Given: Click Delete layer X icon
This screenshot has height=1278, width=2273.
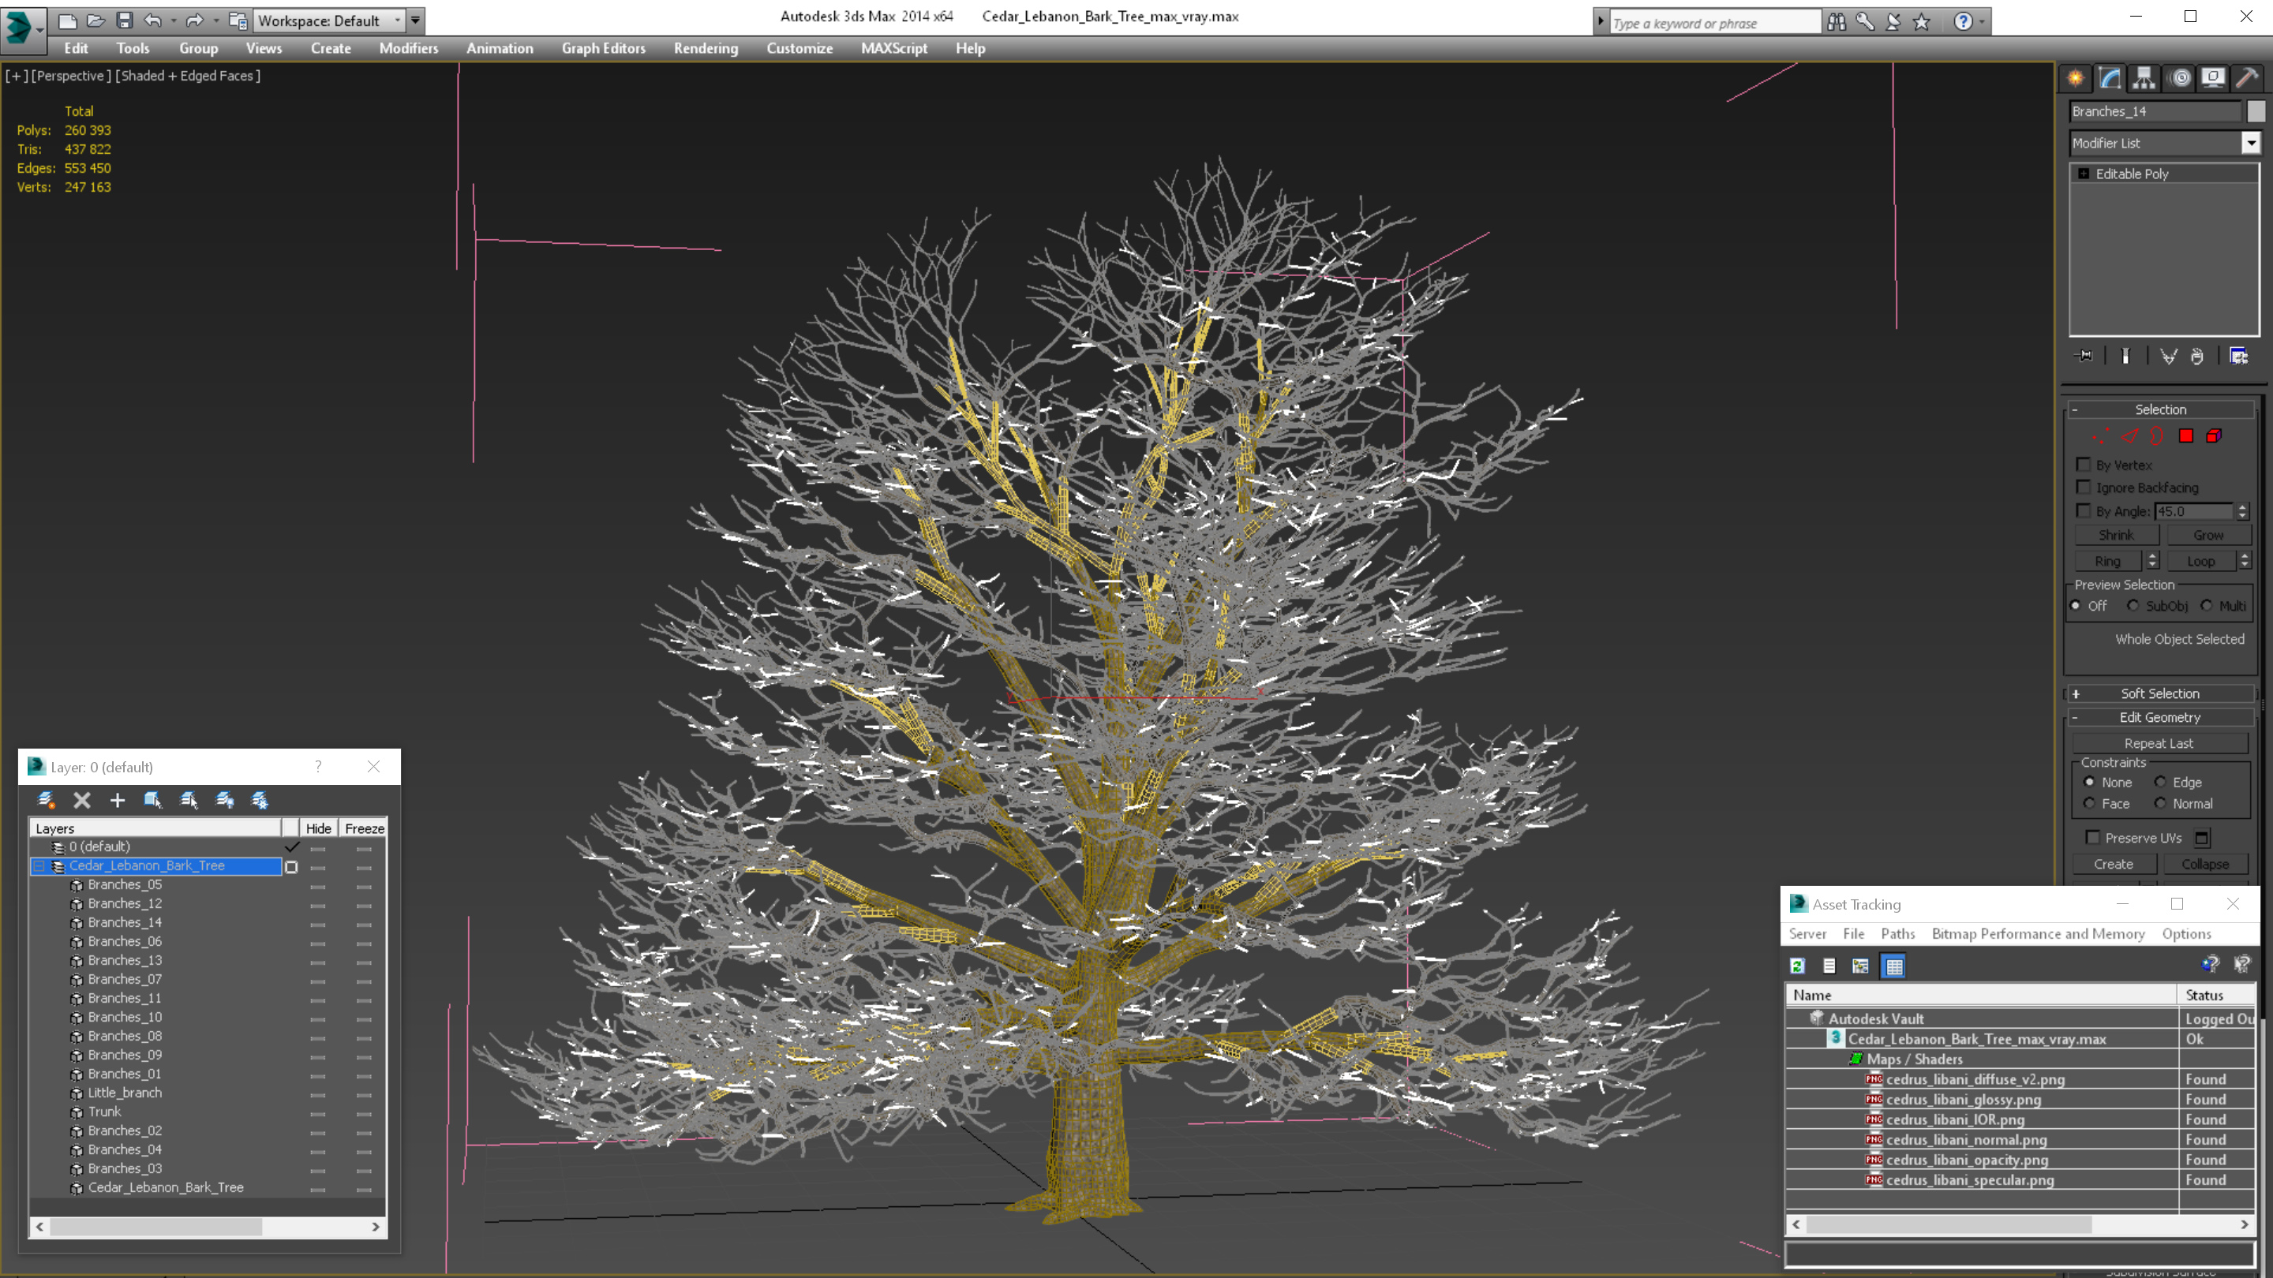Looking at the screenshot, I should 82,800.
